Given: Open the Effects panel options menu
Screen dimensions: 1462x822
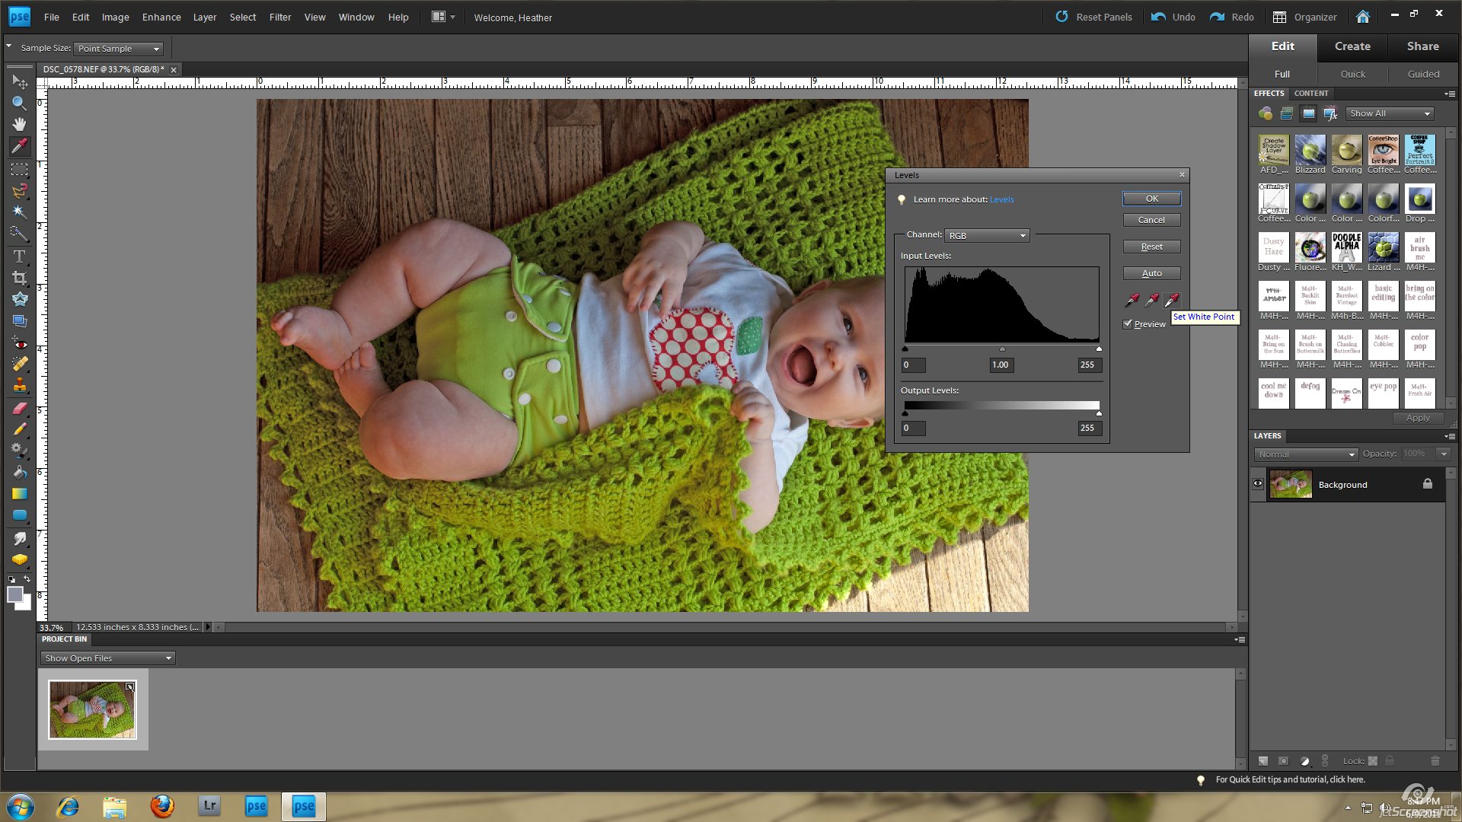Looking at the screenshot, I should [1450, 94].
